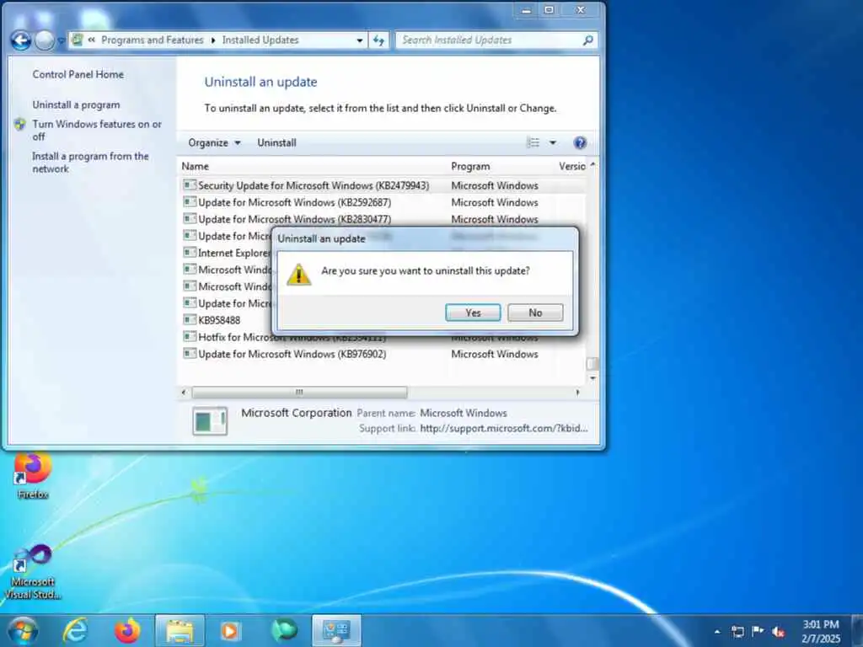Click the Forward navigation button
The height and width of the screenshot is (647, 863).
(x=45, y=40)
